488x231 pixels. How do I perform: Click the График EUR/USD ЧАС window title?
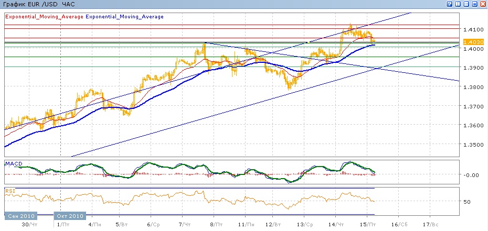39,4
